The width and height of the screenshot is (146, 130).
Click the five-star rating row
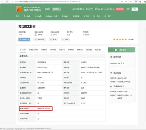(x=120, y=39)
